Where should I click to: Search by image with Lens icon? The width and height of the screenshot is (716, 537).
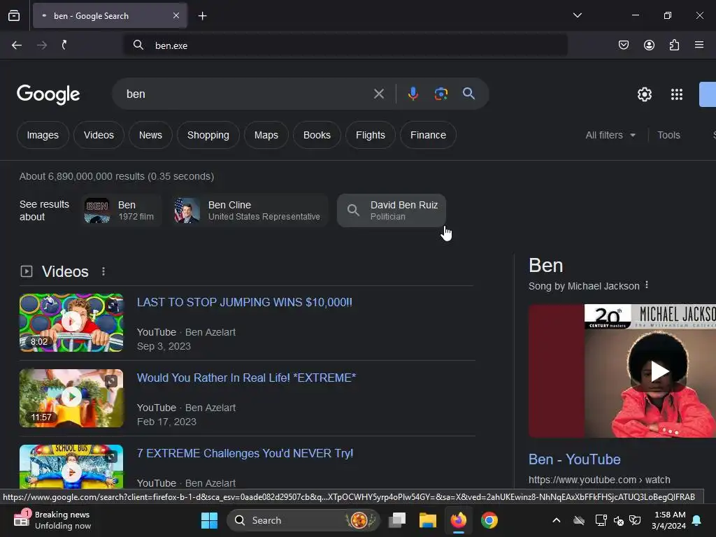tap(441, 94)
